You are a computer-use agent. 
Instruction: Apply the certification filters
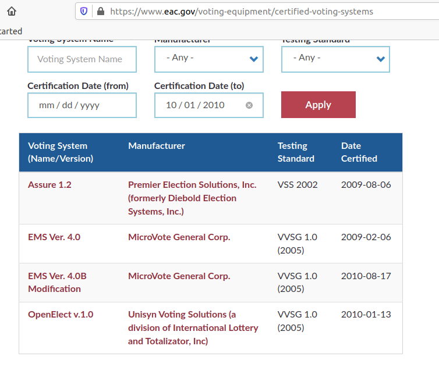pos(318,105)
